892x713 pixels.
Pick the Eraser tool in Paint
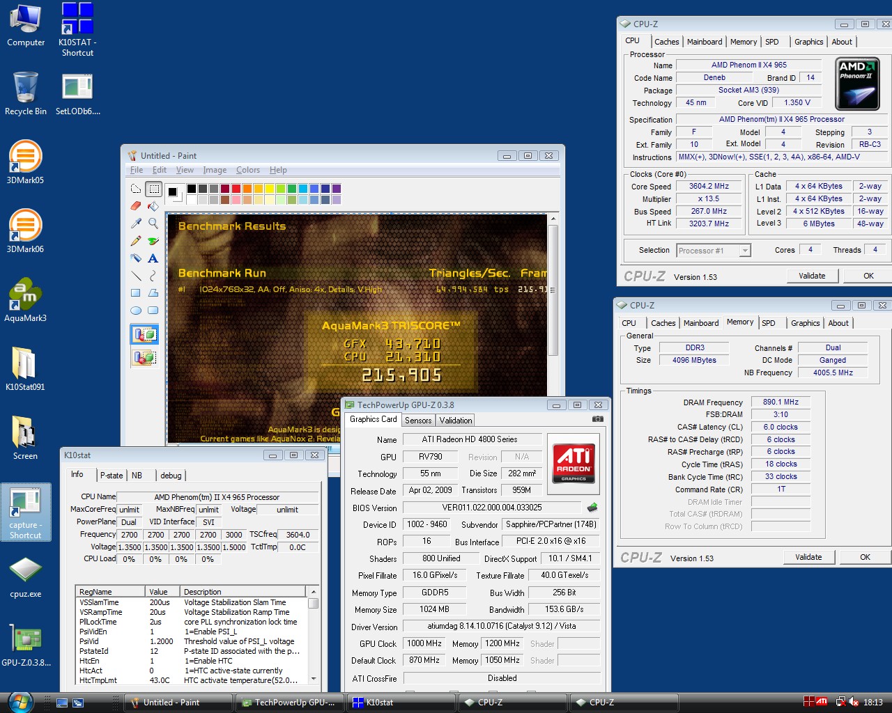[136, 206]
